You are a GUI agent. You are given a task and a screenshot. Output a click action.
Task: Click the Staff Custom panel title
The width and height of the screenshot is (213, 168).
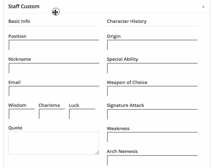[x=24, y=6]
